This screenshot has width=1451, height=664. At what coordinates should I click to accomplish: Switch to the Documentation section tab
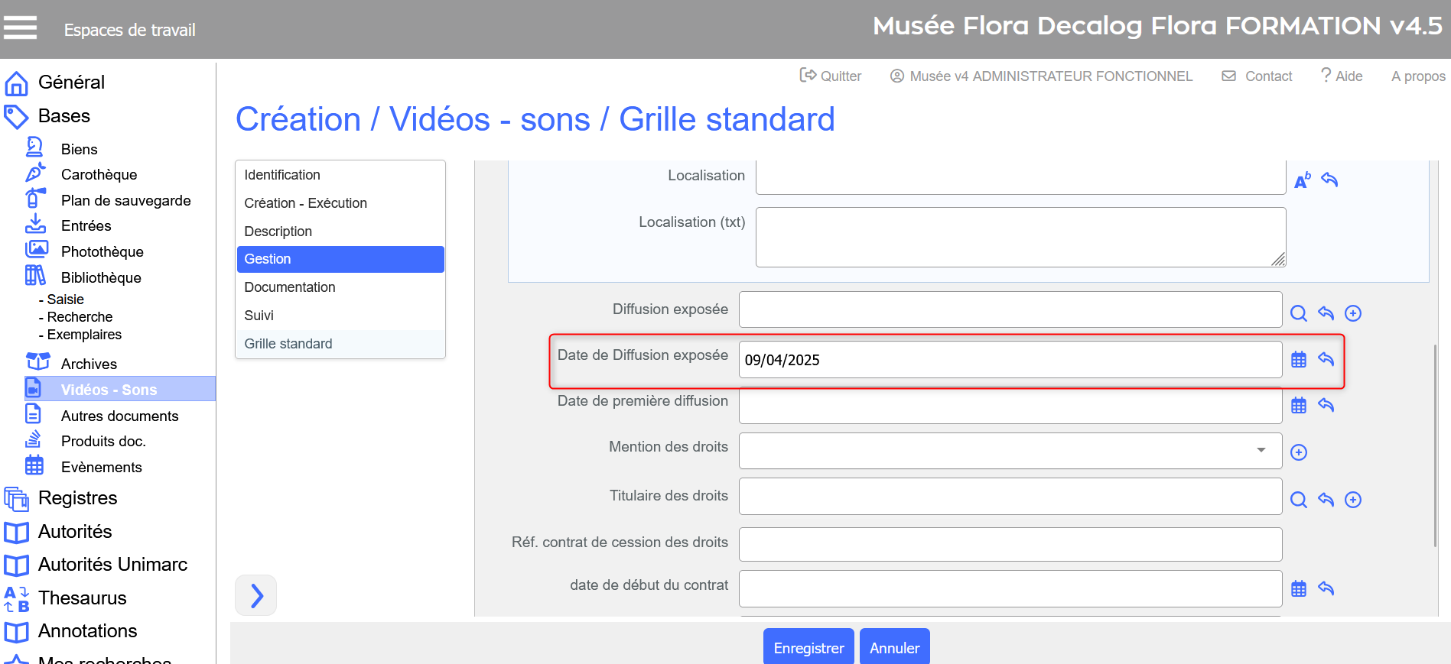pyautogui.click(x=289, y=287)
